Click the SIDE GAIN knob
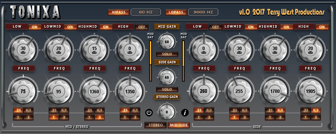Screen dimensions: 336x134 (x=167, y=77)
